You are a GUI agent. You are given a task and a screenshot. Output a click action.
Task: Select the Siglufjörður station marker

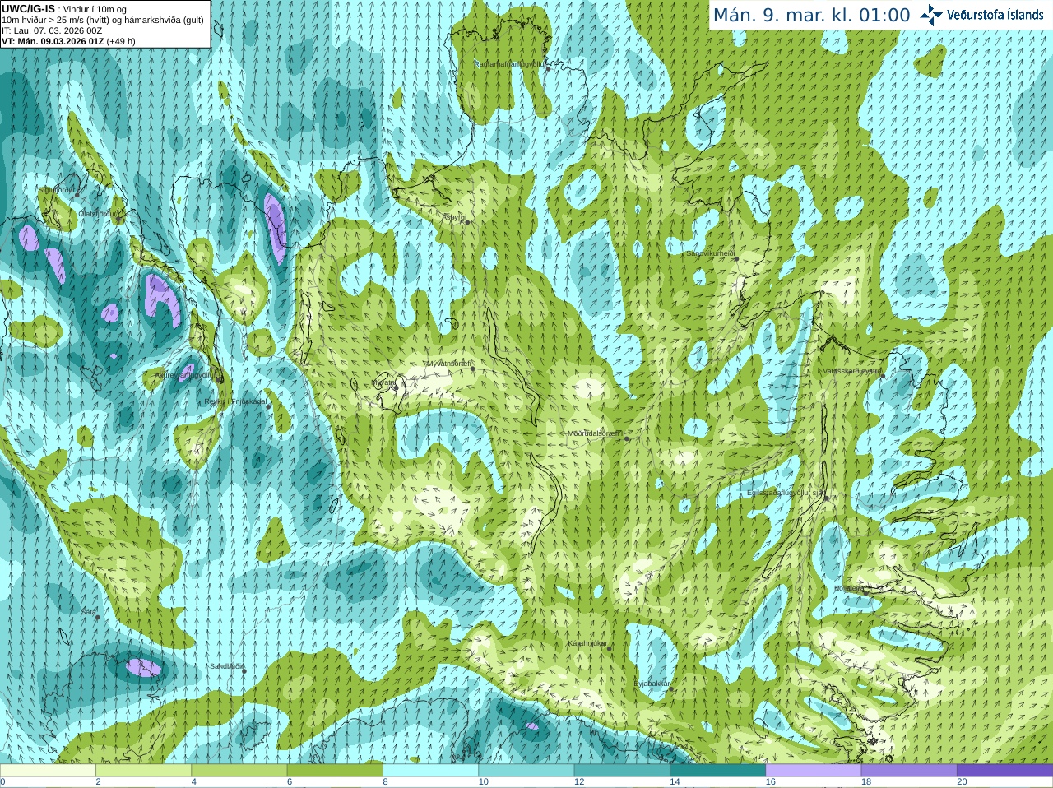pos(77,195)
